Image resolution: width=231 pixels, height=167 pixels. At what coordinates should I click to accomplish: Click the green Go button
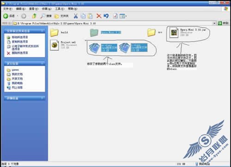pyautogui.click(x=223, y=23)
